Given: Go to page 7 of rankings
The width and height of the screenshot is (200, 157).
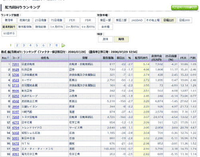Looking at the screenshot, I should (50, 45).
